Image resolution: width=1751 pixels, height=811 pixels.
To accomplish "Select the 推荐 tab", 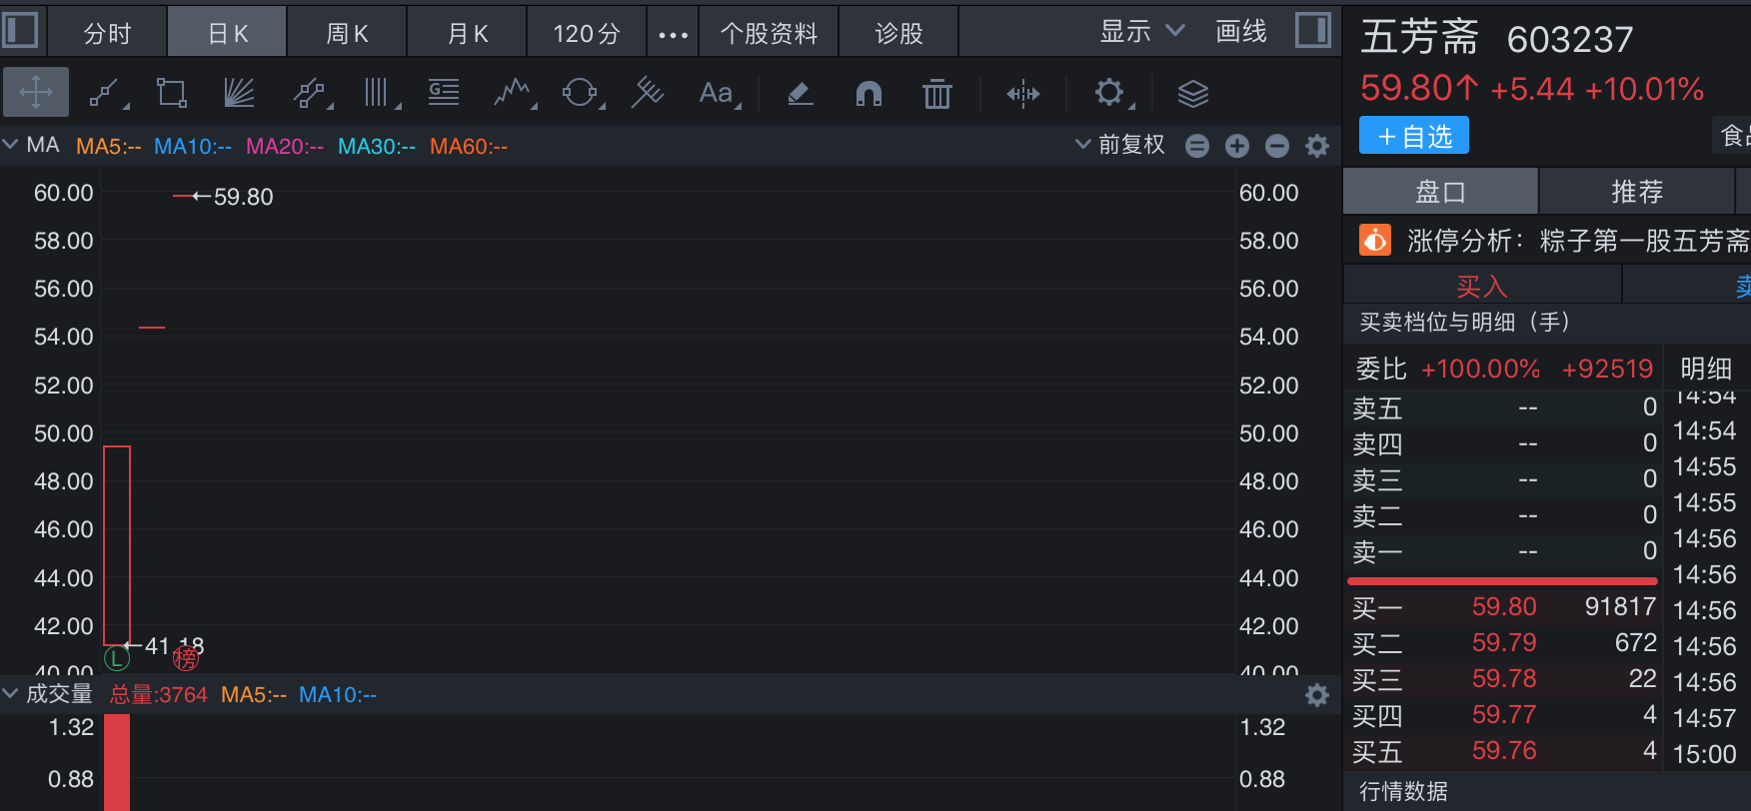I will coord(1637,192).
